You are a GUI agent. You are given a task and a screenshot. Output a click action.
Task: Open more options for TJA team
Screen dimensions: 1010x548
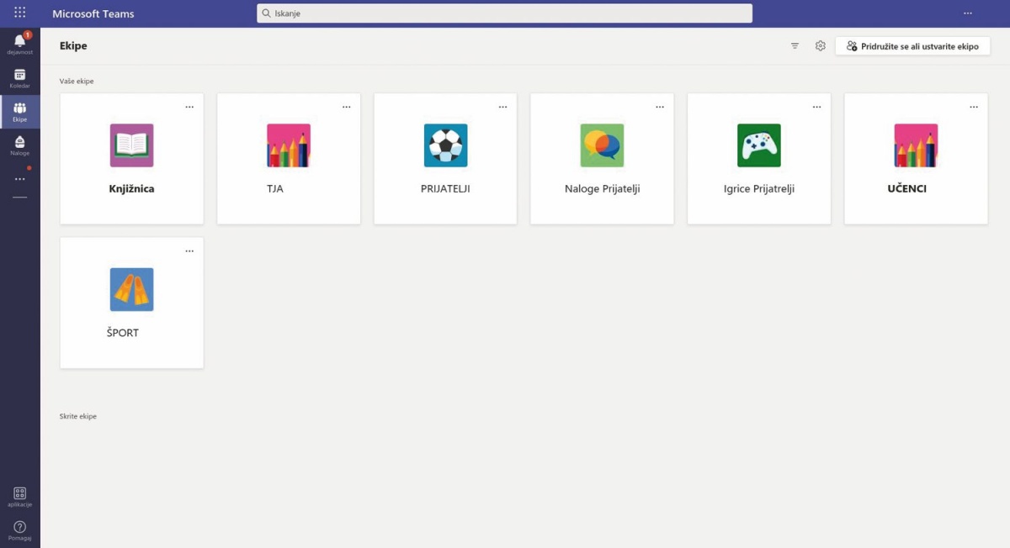pyautogui.click(x=346, y=107)
